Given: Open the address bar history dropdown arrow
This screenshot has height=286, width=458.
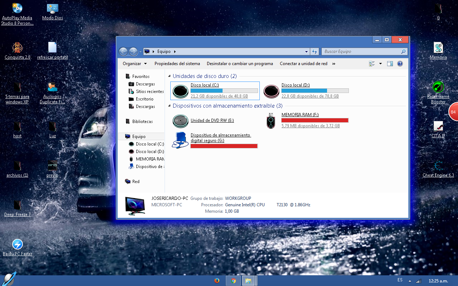Looking at the screenshot, I should [306, 51].
